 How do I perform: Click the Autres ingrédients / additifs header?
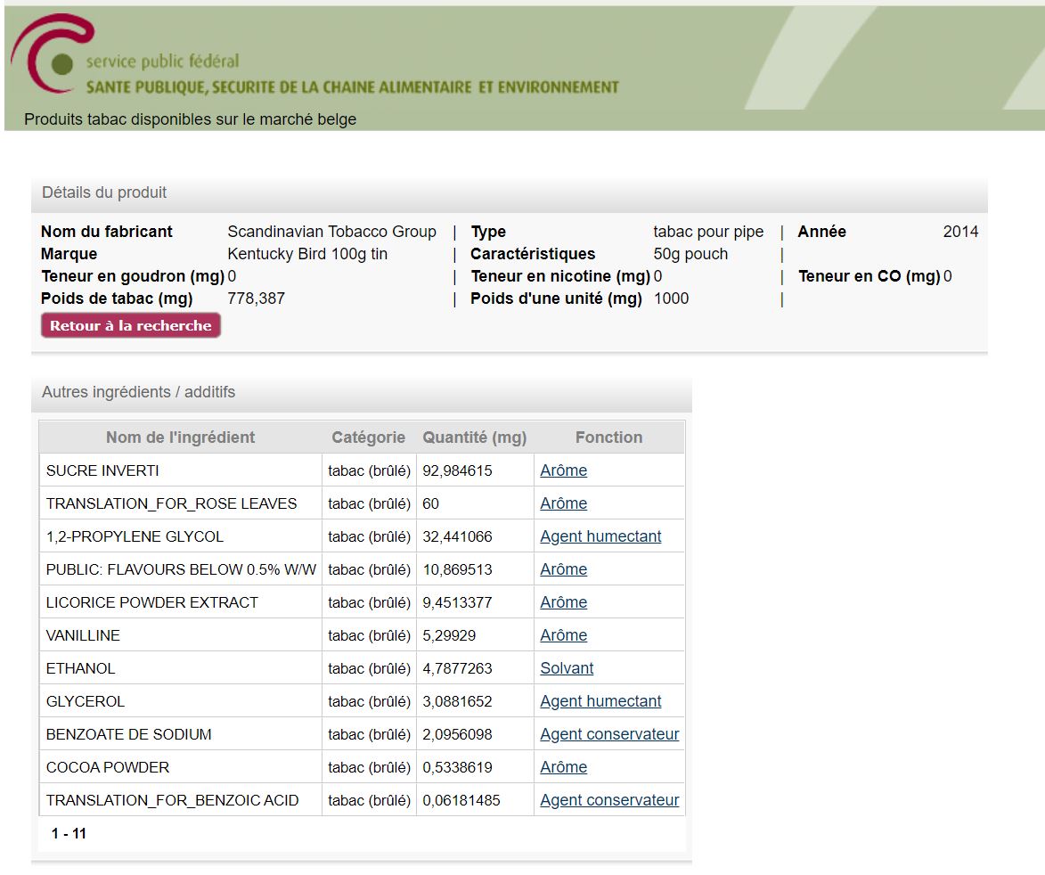pyautogui.click(x=361, y=393)
